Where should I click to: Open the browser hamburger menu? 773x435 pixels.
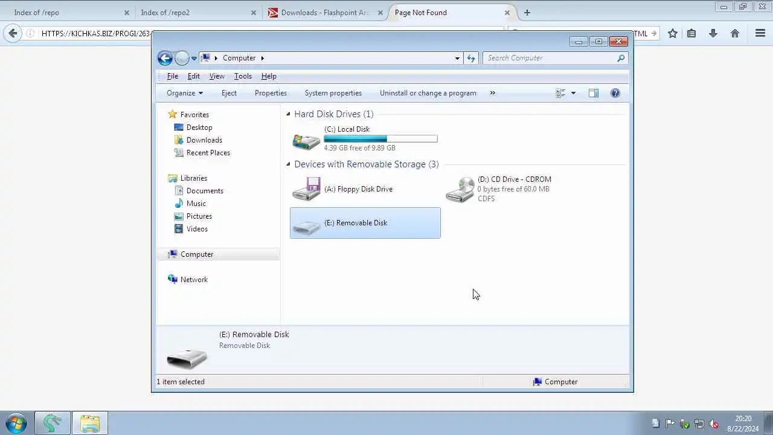tap(760, 34)
